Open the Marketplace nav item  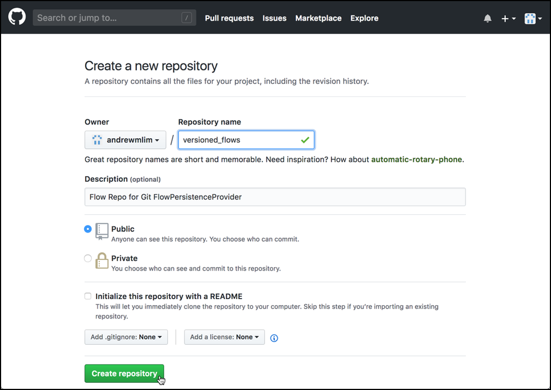(x=318, y=18)
